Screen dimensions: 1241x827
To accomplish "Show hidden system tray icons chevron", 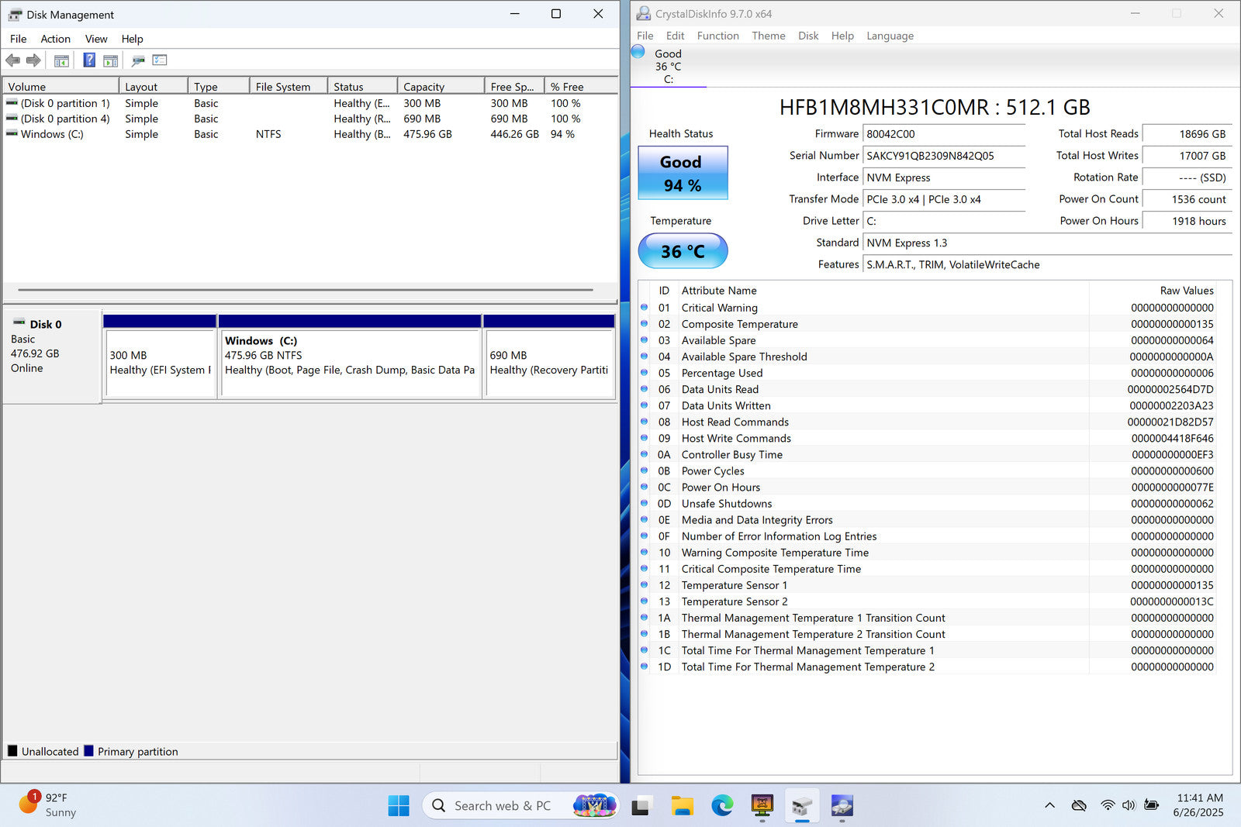I will click(1049, 806).
